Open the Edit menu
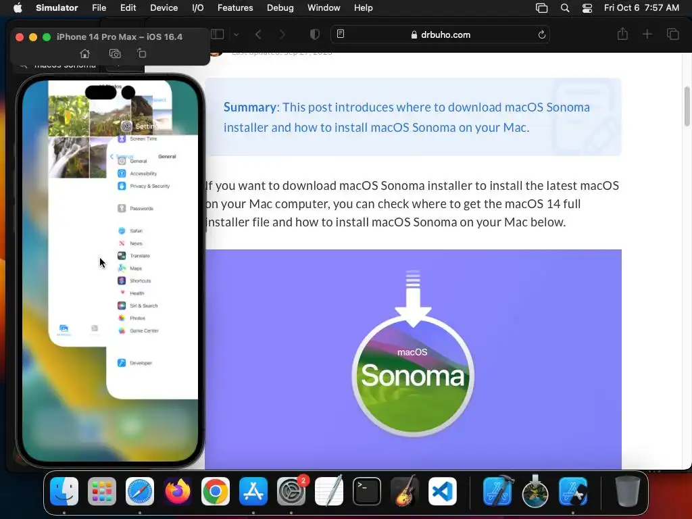Viewport: 692px width, 519px height. click(x=128, y=7)
